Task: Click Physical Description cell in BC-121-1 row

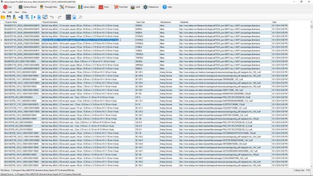Action: tap(88, 108)
